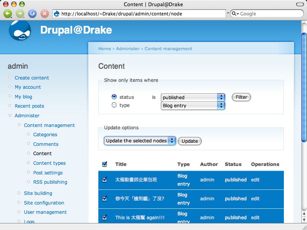Viewport: 307px width, 230px height.
Task: Expand the Site building triangle
Action: pos(19,193)
